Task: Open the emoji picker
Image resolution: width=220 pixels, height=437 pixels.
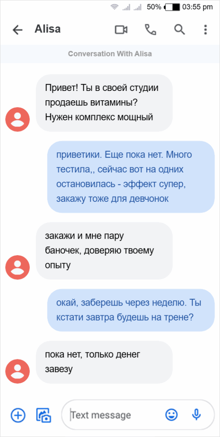Action: [171, 415]
